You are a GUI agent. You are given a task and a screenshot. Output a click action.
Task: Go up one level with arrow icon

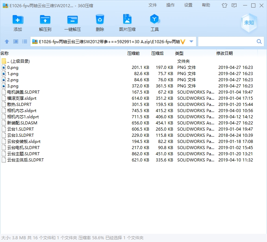tap(7, 41)
